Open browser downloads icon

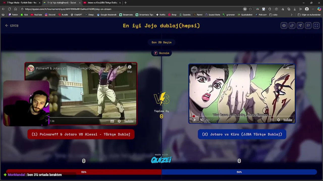click(x=295, y=9)
